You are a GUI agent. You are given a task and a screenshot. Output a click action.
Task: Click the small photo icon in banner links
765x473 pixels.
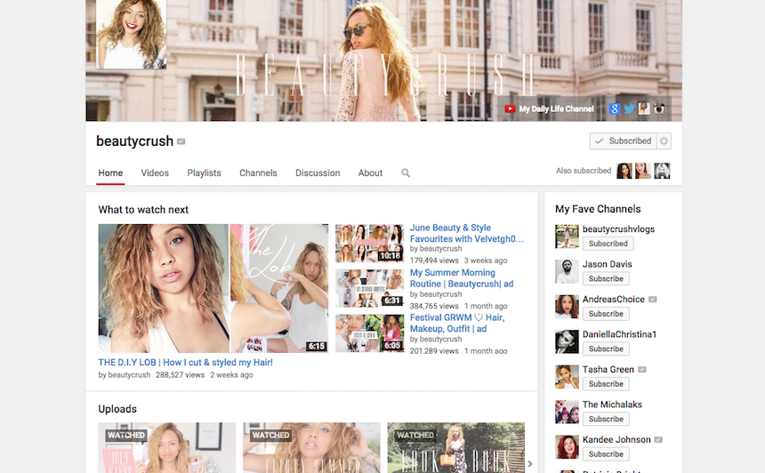644,108
